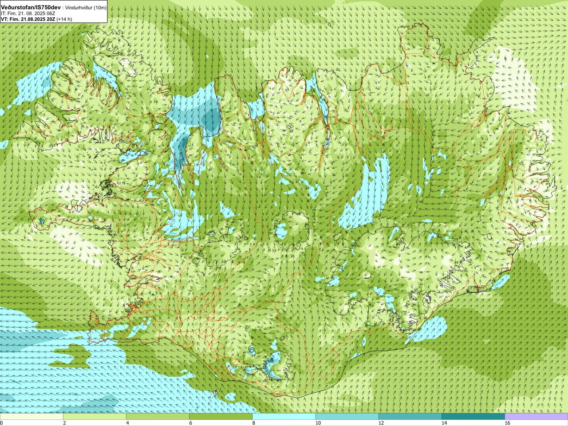Click the light cyan 8–10 legend swatch
This screenshot has height=426, width=568.
click(284, 417)
